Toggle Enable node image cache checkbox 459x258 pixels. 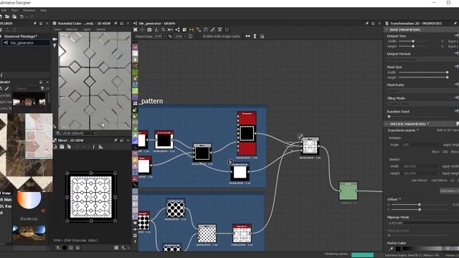pos(200,37)
